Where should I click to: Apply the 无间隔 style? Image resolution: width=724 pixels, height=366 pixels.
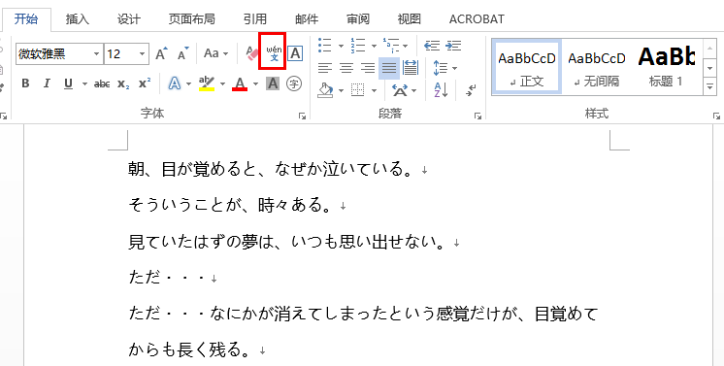tap(597, 67)
